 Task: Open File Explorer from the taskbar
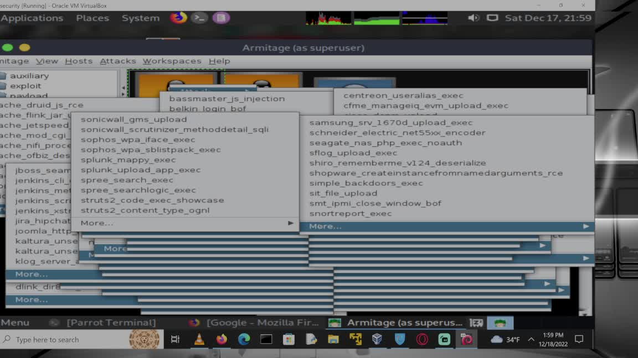tap(333, 339)
